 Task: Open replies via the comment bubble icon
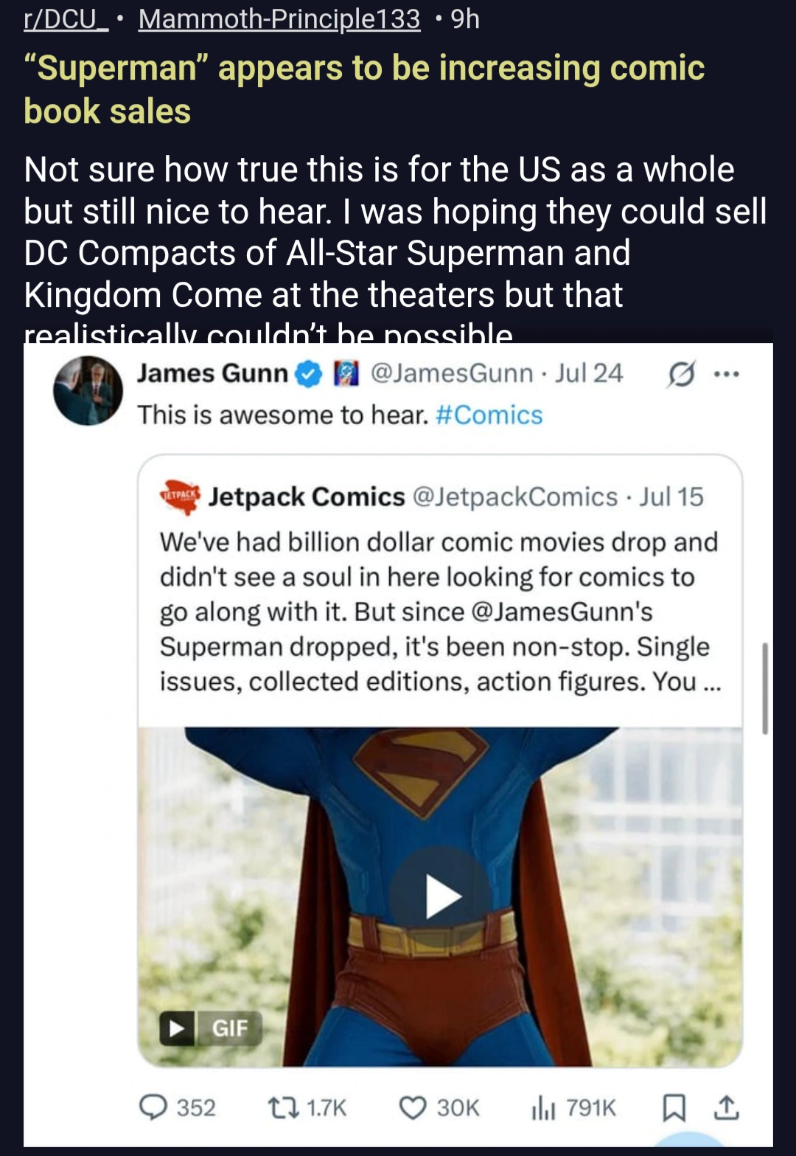click(153, 1107)
